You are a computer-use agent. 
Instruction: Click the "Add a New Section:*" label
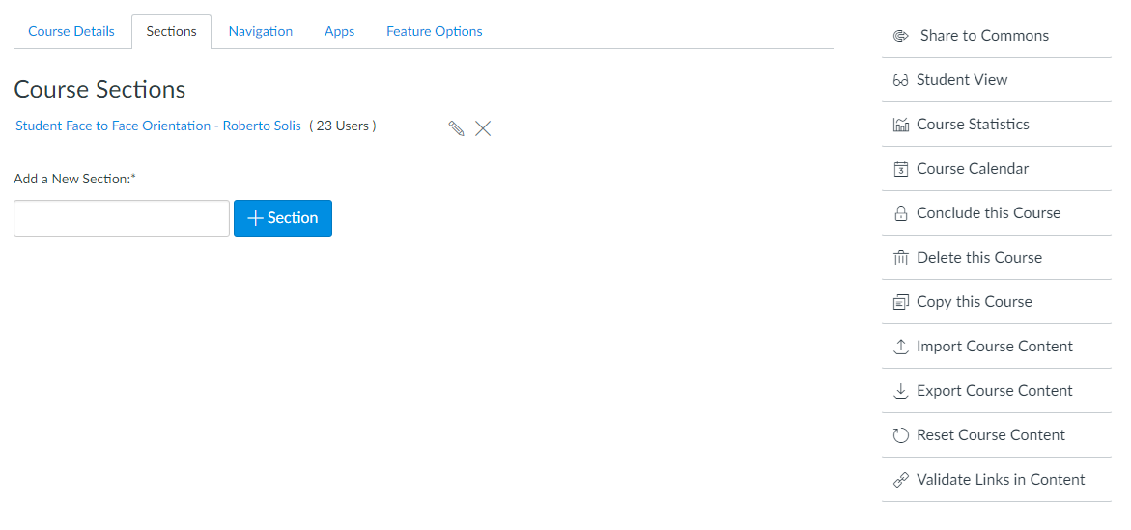(75, 178)
